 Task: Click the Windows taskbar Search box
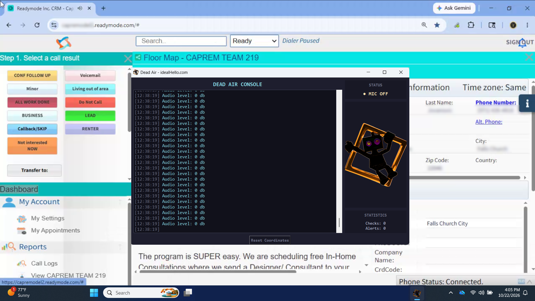tap(141, 293)
